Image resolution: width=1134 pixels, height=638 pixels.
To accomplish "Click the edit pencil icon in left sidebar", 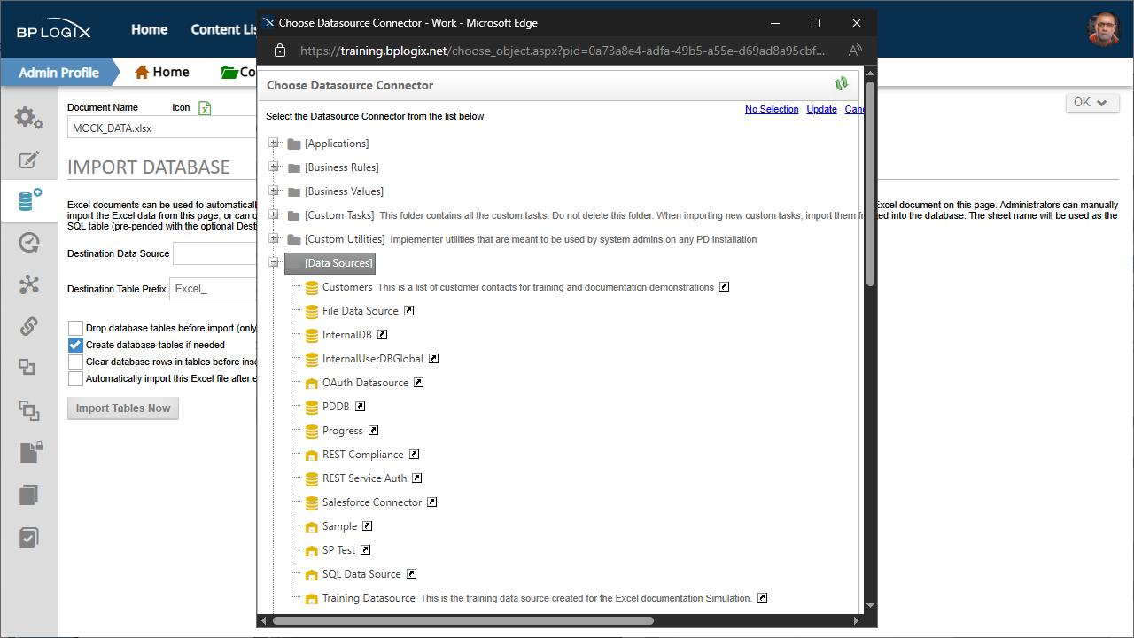I will click(x=28, y=160).
